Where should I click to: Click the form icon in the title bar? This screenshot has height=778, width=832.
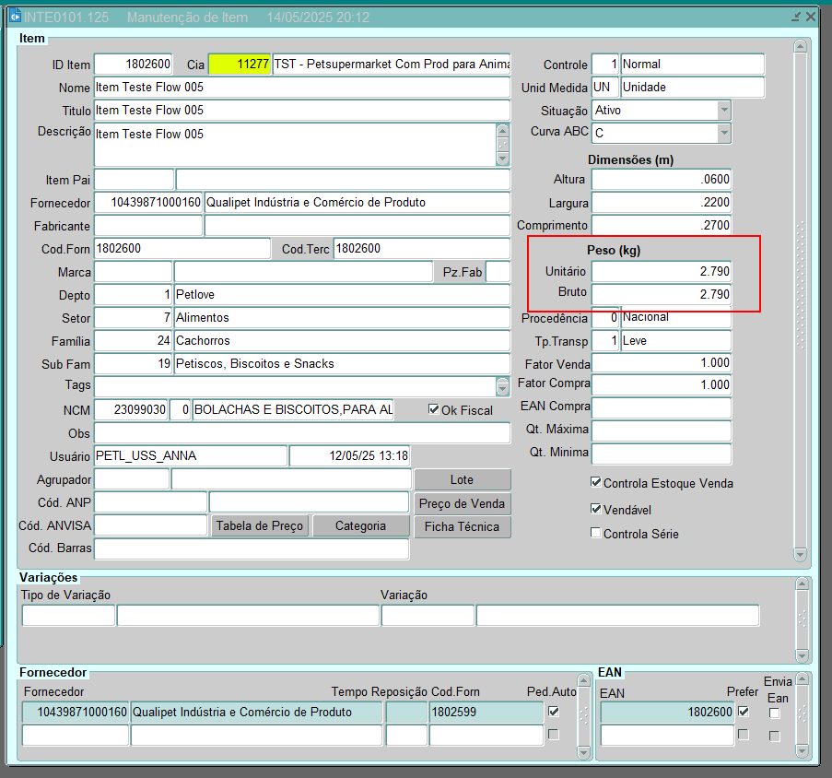pyautogui.click(x=15, y=17)
